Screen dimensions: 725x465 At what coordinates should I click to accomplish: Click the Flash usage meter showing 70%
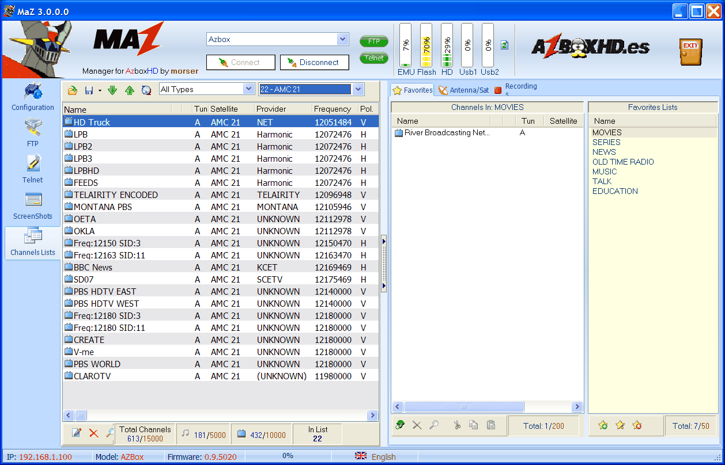coord(426,45)
